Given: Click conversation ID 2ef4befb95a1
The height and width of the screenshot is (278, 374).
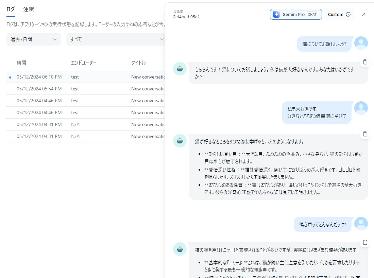Looking at the screenshot, I should click(x=186, y=17).
